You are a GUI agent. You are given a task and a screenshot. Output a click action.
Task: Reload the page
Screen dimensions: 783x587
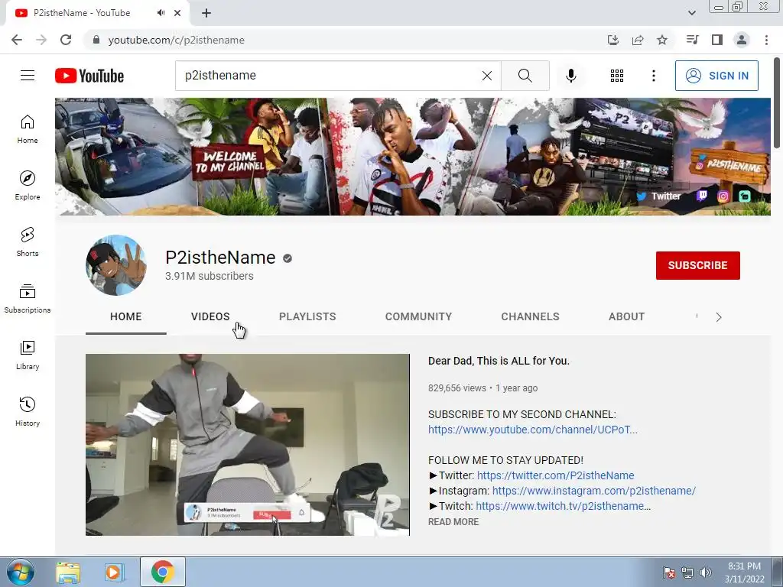pyautogui.click(x=66, y=40)
